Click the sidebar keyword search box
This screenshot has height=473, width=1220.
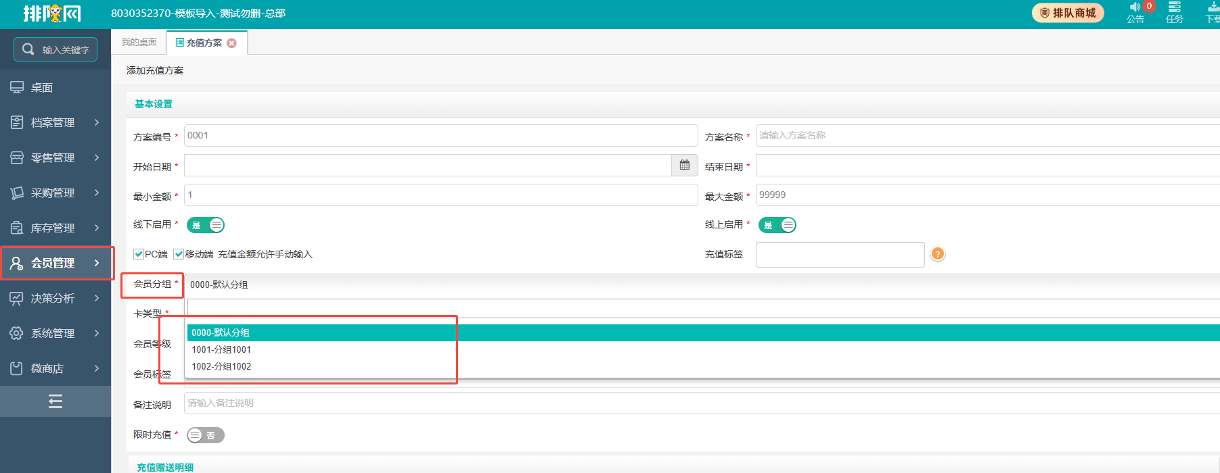coord(55,49)
